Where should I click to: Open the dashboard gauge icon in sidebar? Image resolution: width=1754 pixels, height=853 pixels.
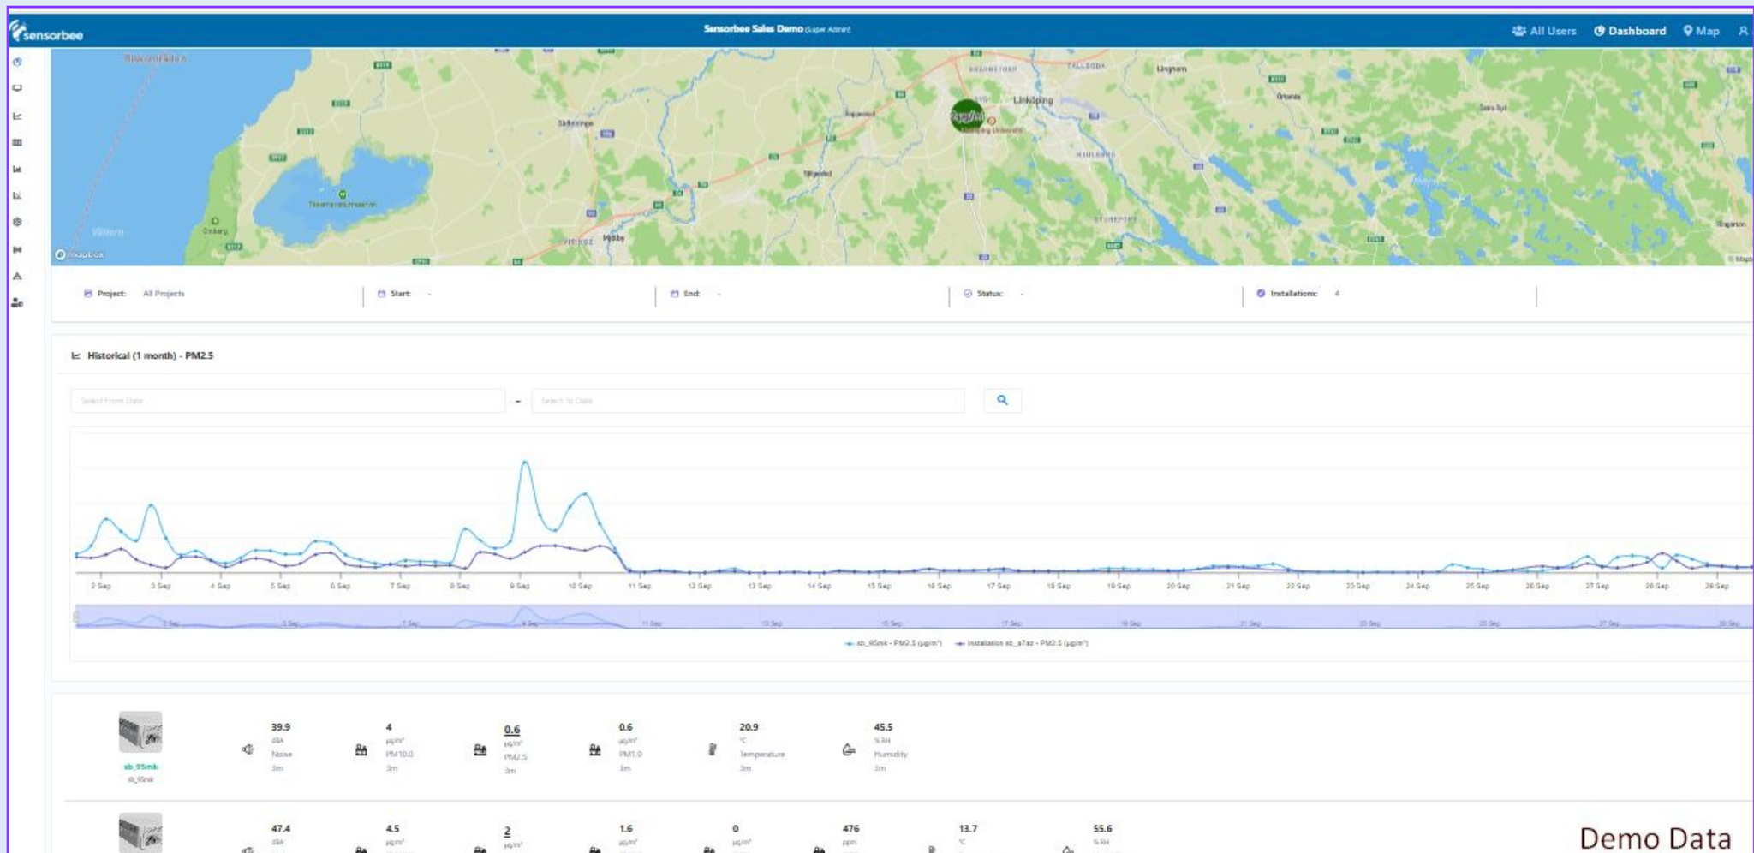coord(17,62)
